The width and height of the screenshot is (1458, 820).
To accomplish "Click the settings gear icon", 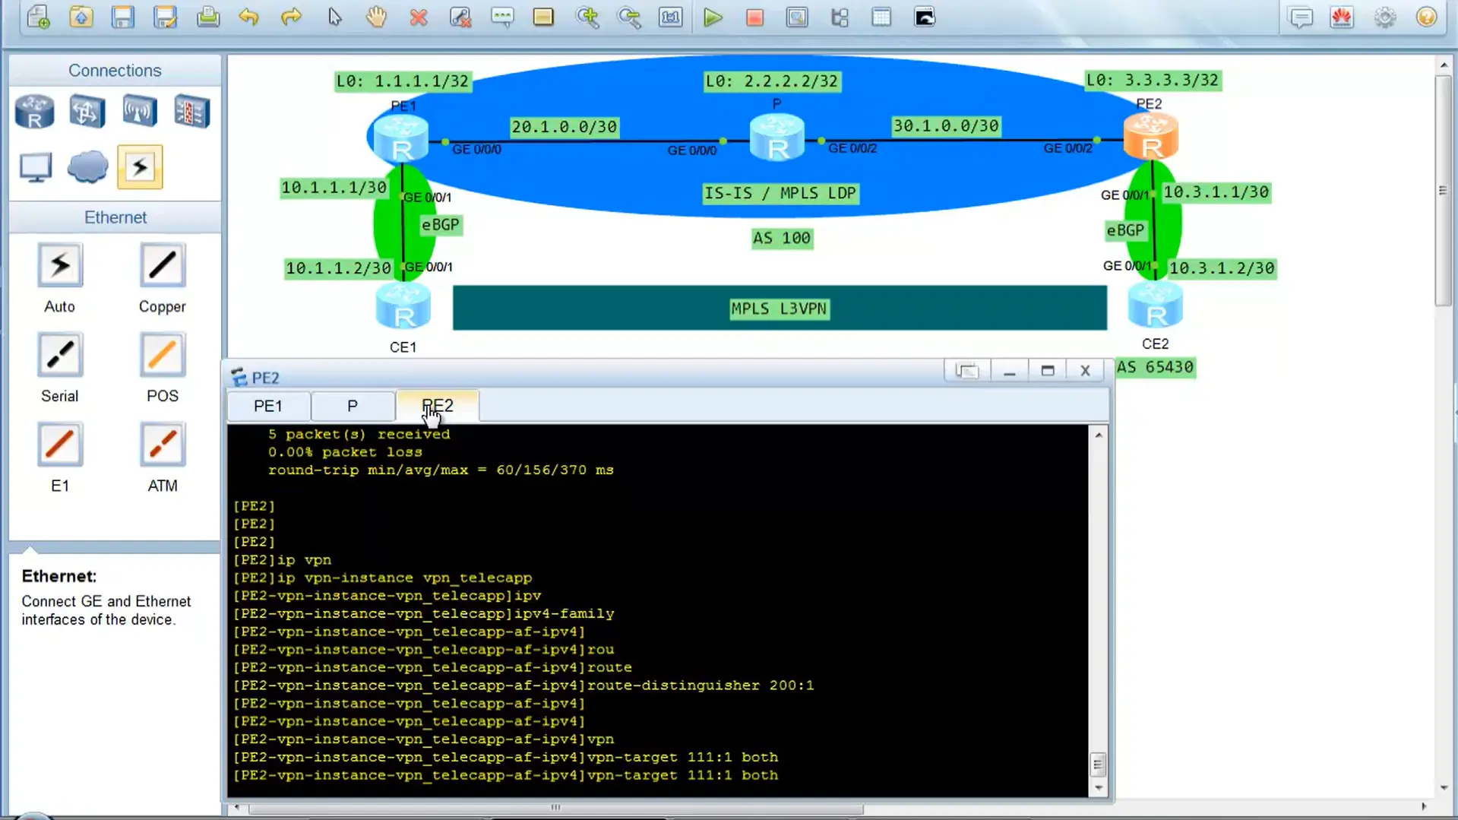I will point(1384,17).
